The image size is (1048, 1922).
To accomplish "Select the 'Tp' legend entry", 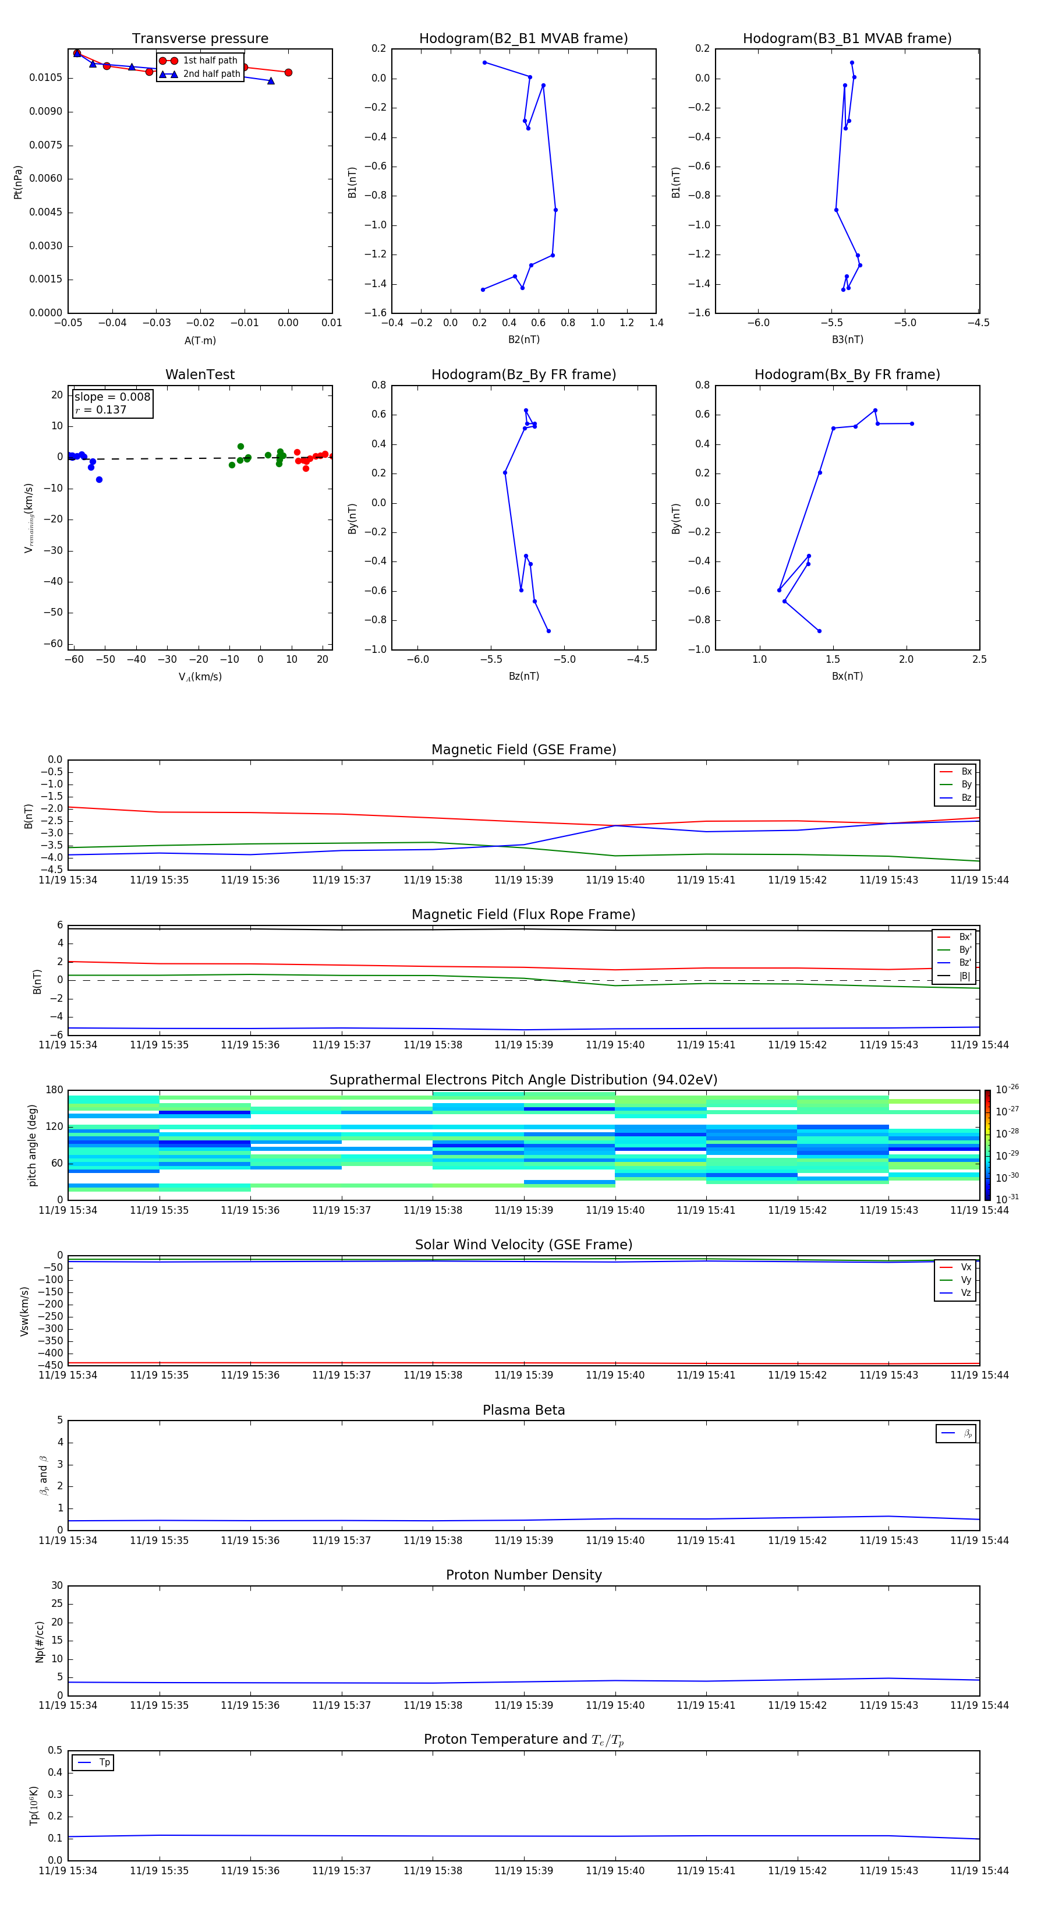I will (93, 1762).
